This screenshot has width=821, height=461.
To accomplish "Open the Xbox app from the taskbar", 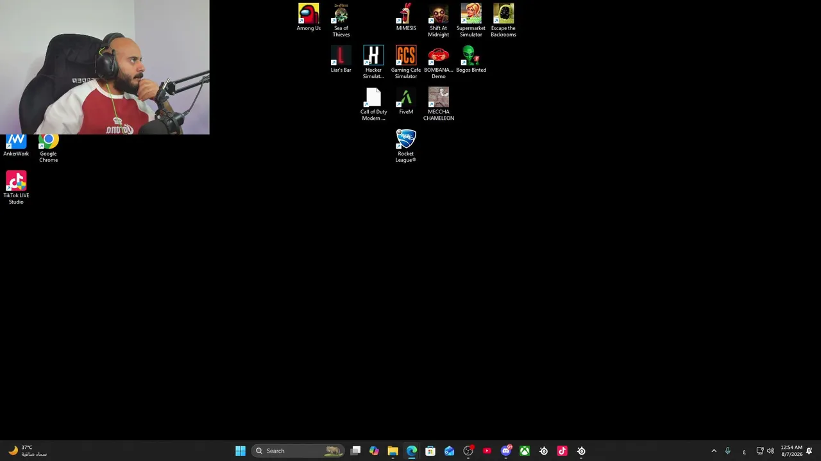I will (525, 451).
